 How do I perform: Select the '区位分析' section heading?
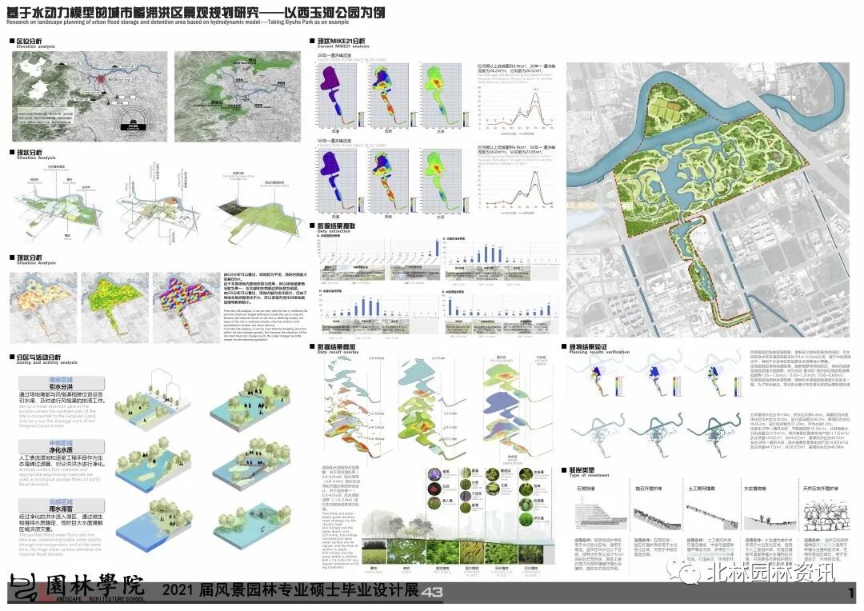[x=30, y=42]
